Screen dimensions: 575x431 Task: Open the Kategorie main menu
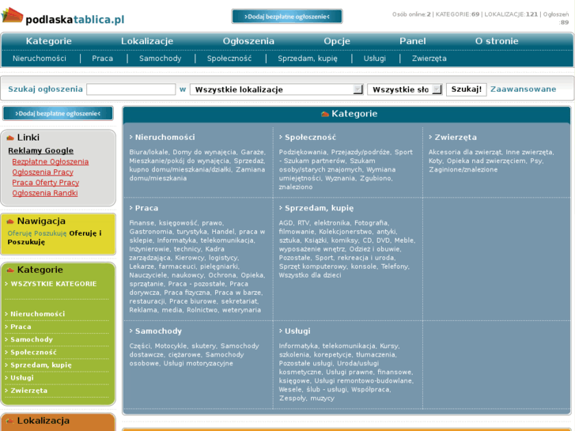(x=49, y=41)
